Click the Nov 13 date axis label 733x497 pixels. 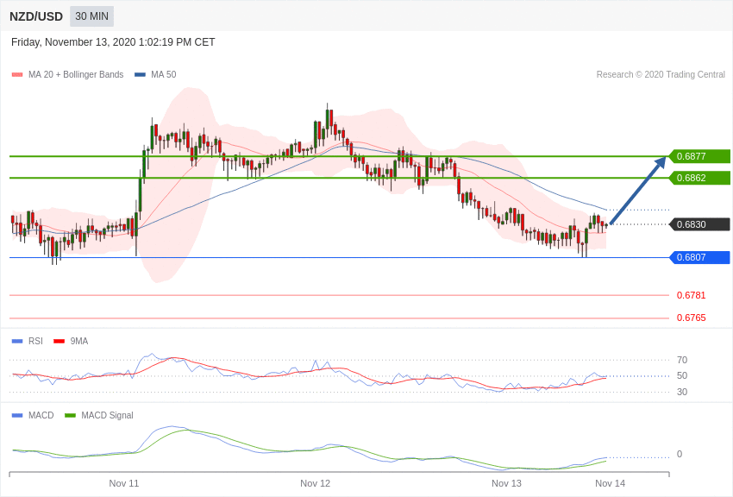[506, 483]
